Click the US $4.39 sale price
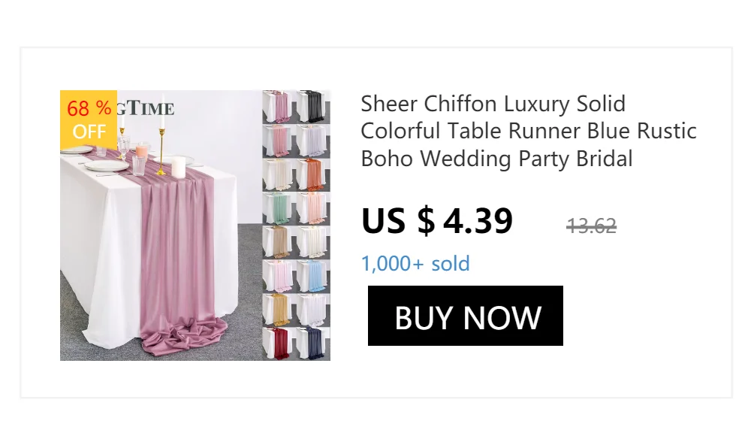 coord(437,221)
